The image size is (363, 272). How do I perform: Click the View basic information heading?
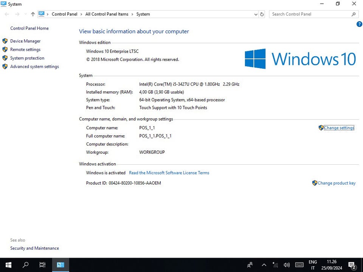point(134,31)
